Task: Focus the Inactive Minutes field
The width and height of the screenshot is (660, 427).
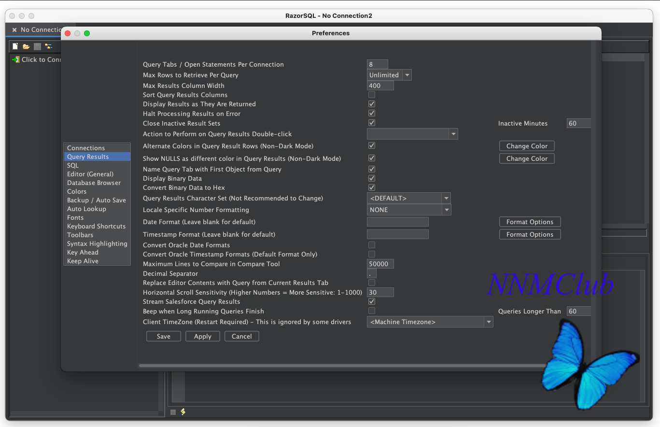Action: 579,123
